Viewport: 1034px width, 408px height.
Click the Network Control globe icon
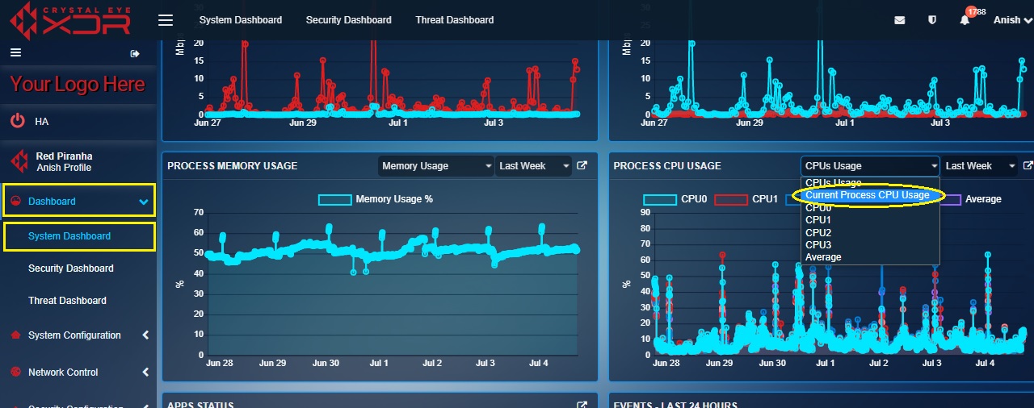14,373
